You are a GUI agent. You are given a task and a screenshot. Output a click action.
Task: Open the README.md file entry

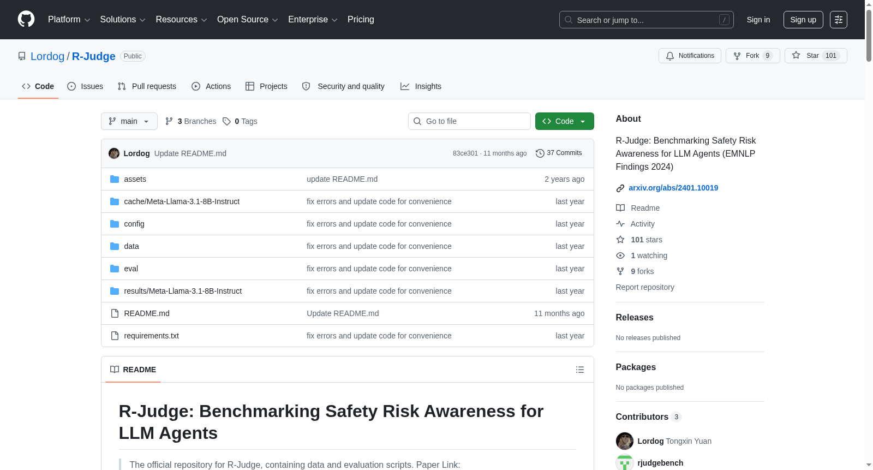(147, 313)
